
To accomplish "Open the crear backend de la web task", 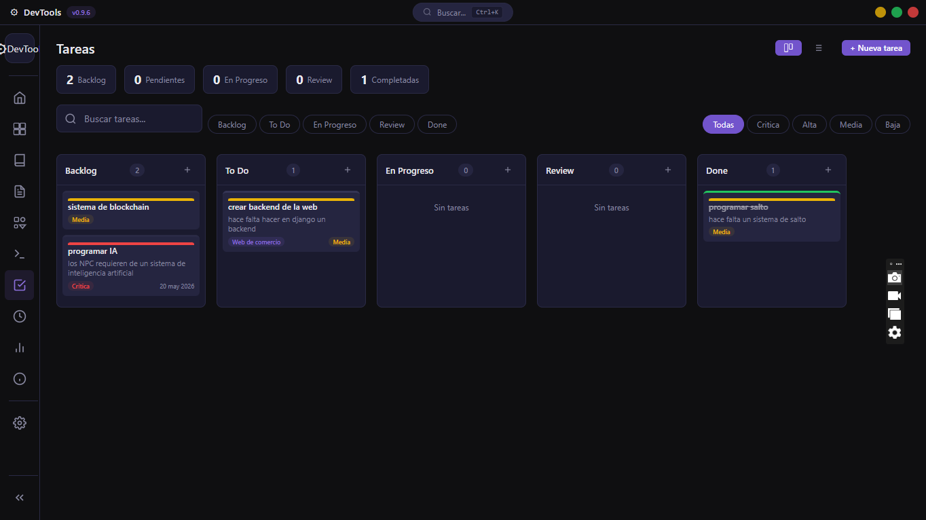I will 291,221.
